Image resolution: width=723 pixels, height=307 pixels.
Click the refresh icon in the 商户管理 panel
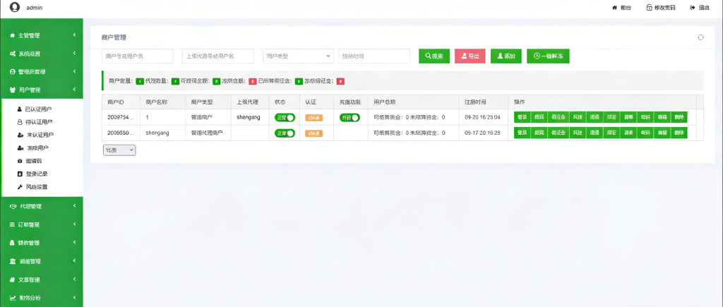701,37
